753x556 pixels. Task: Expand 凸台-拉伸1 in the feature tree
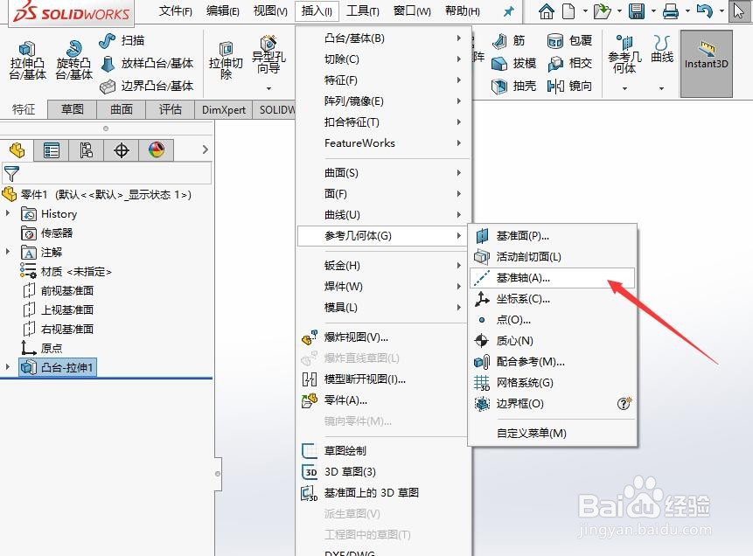click(x=8, y=367)
